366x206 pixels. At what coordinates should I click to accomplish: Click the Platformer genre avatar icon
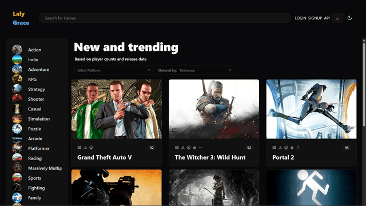coord(17,148)
